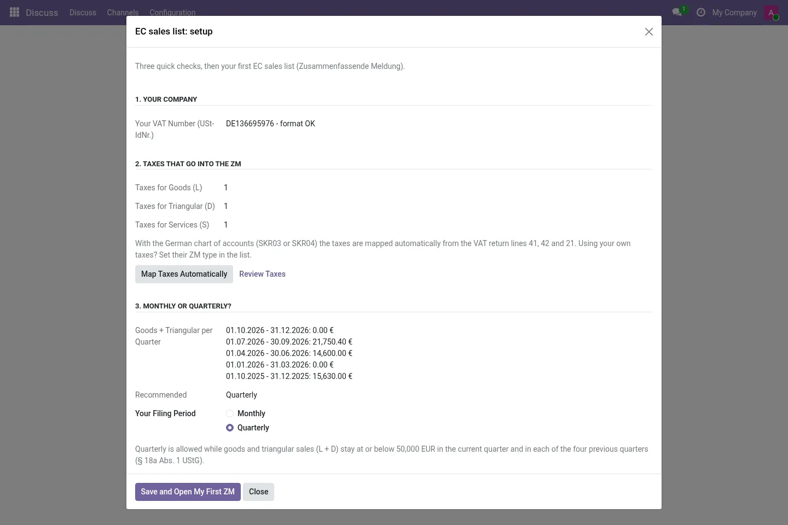Click the Close button in dialog footer

point(258,492)
